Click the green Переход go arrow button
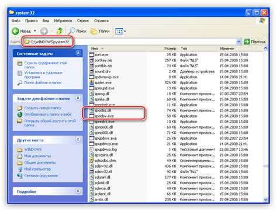The height and width of the screenshot is (211, 277). [x=247, y=41]
